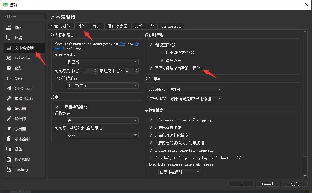This screenshot has height=193, width=312.
Task: Open UTF-8 BOM dropdown
Action: click(196, 99)
